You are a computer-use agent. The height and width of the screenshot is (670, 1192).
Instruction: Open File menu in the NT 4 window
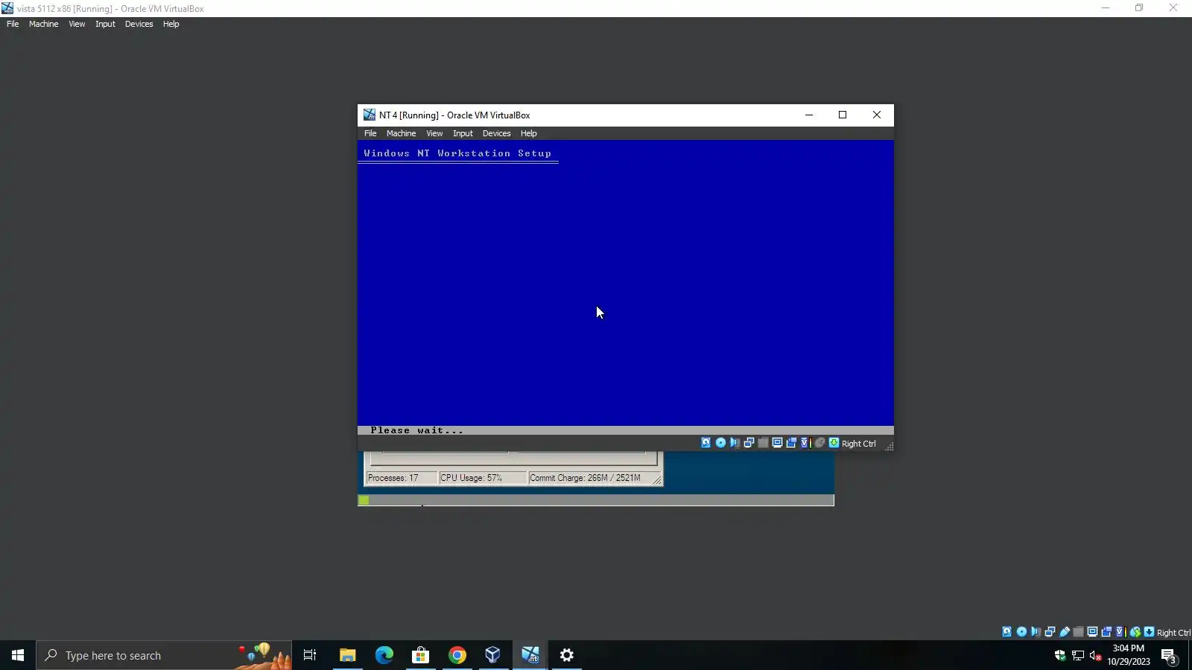click(370, 133)
